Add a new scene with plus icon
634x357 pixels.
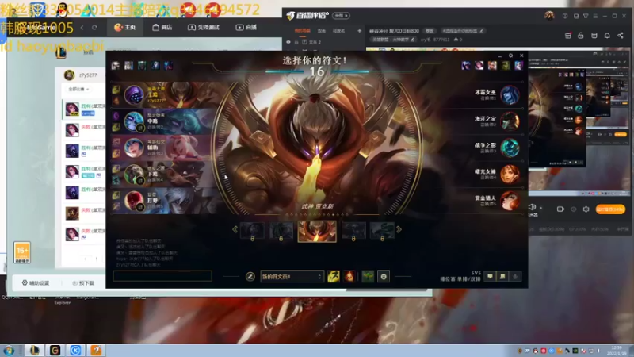[360, 31]
